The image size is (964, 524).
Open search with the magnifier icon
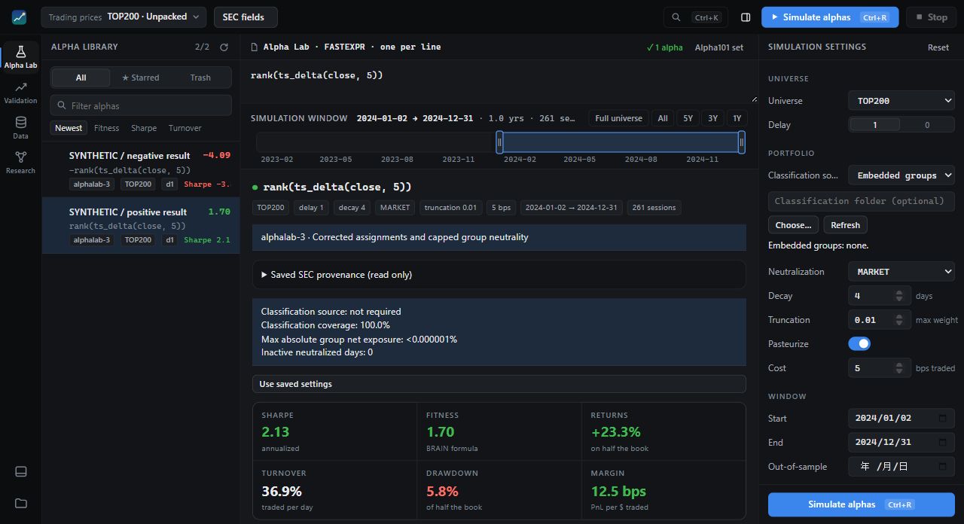[x=676, y=17]
